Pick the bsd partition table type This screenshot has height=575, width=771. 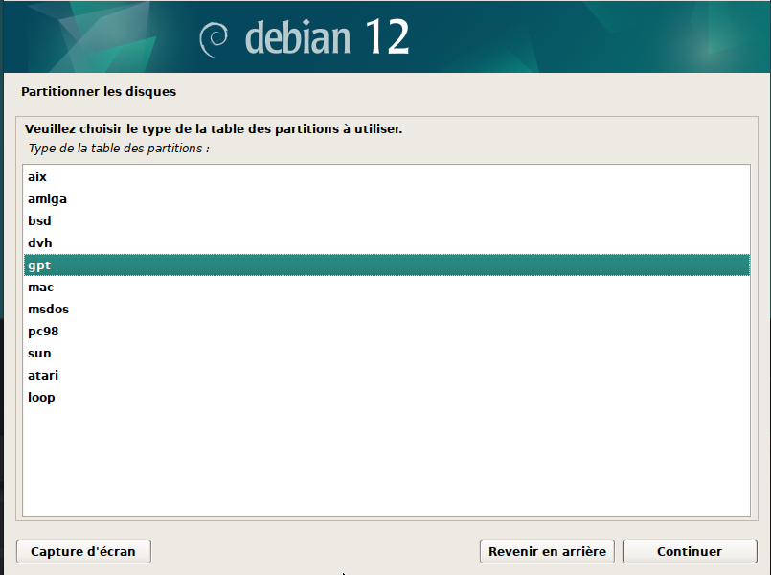387,220
